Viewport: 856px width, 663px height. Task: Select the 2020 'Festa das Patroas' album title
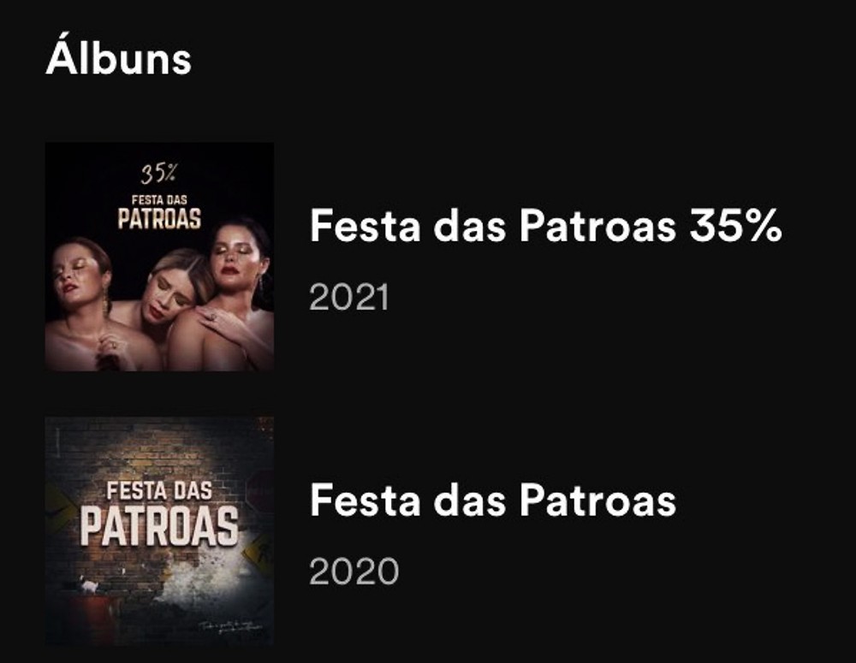[x=493, y=500]
